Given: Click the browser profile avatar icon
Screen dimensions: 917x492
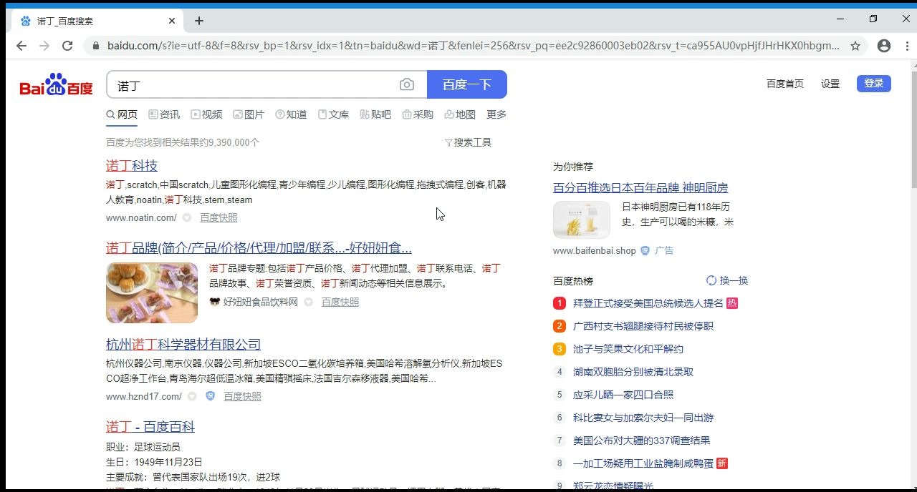Looking at the screenshot, I should click(884, 45).
